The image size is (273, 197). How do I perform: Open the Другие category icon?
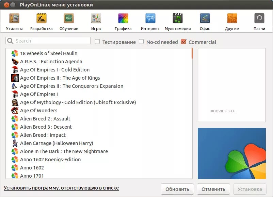coord(232,18)
